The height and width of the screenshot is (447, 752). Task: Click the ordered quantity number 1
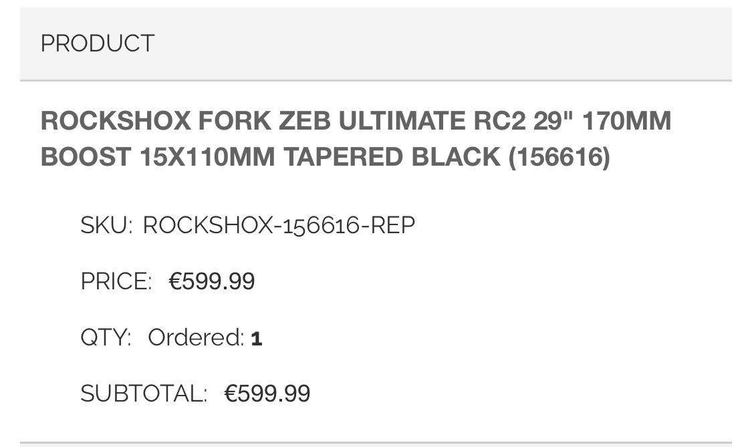[x=257, y=339]
